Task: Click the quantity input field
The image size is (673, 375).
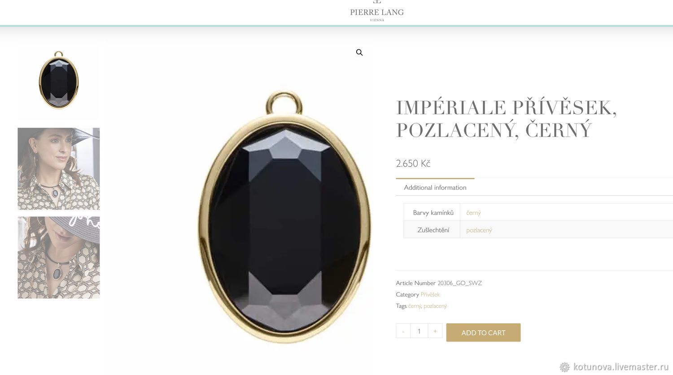Action: tap(419, 331)
